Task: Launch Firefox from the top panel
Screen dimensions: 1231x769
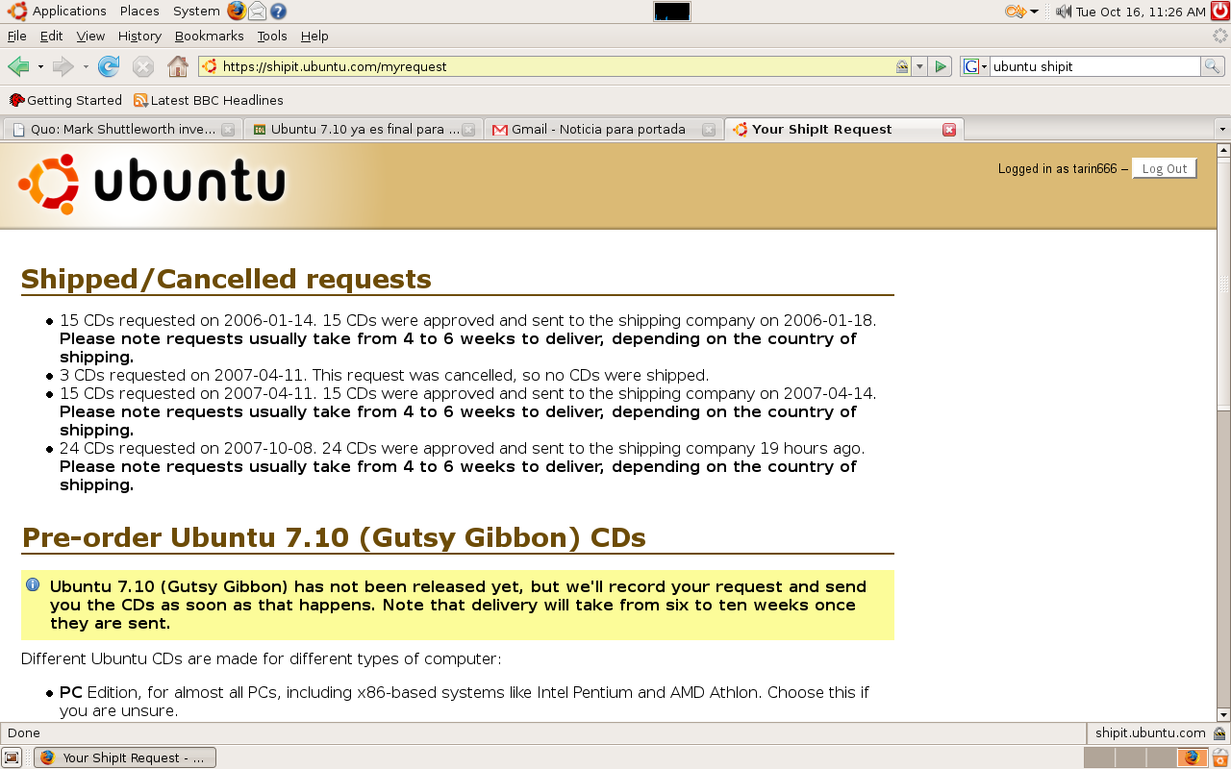Action: point(237,12)
